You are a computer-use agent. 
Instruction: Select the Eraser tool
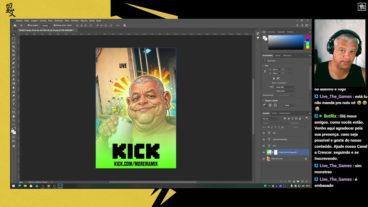tap(14, 79)
